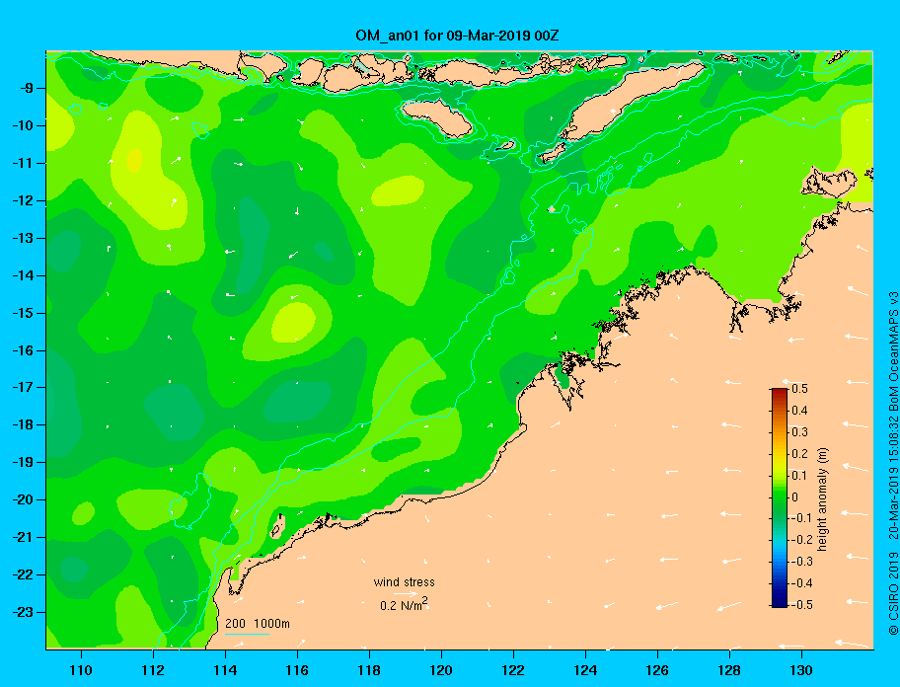
Task: Click the "-9" latitude axis label
Action: pos(25,89)
